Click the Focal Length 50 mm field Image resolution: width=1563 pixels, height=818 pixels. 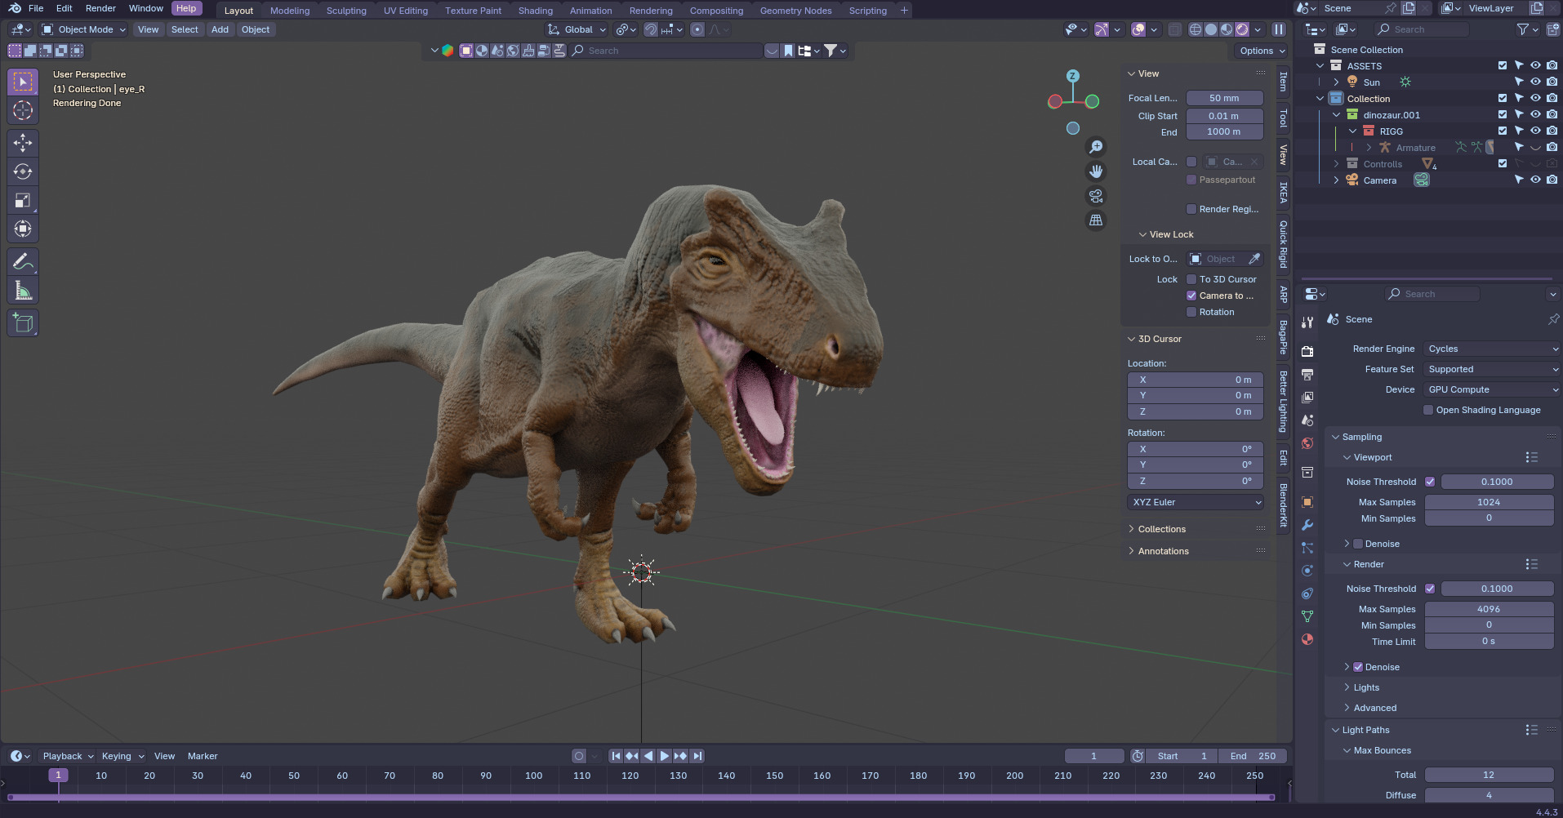[1224, 98]
